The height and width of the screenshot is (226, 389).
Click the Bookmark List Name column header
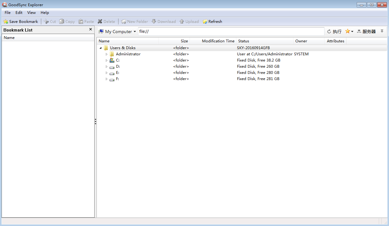pos(48,38)
